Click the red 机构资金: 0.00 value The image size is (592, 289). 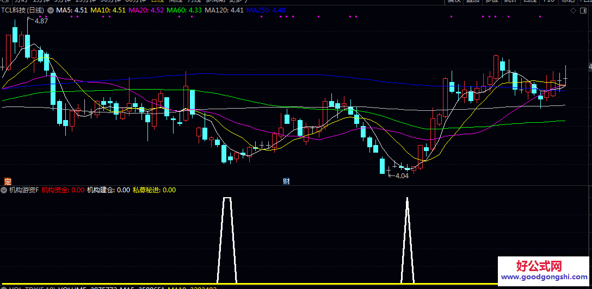(63, 190)
